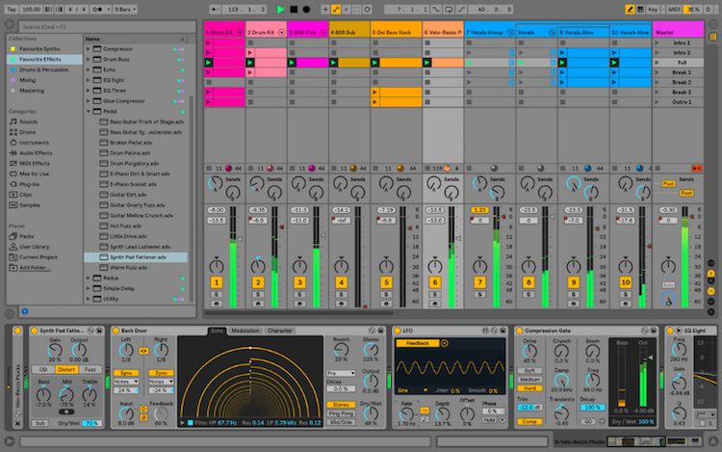Select Favourite Synths collection
This screenshot has height=452, width=722.
(x=39, y=49)
